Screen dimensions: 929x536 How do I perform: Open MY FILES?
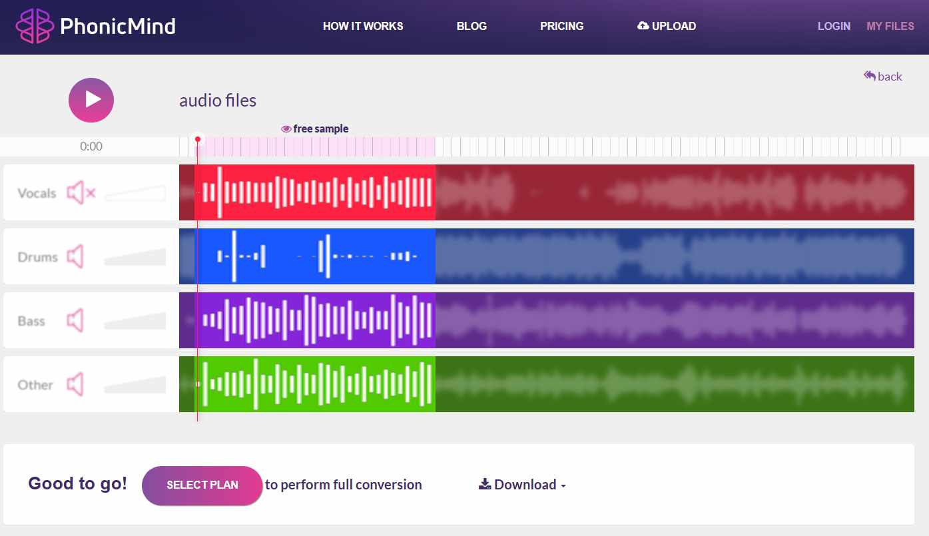point(890,27)
